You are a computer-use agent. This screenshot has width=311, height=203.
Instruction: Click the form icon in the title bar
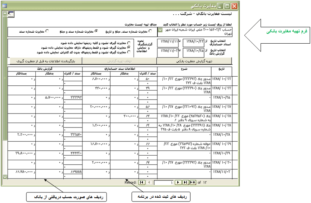(x=5, y=6)
